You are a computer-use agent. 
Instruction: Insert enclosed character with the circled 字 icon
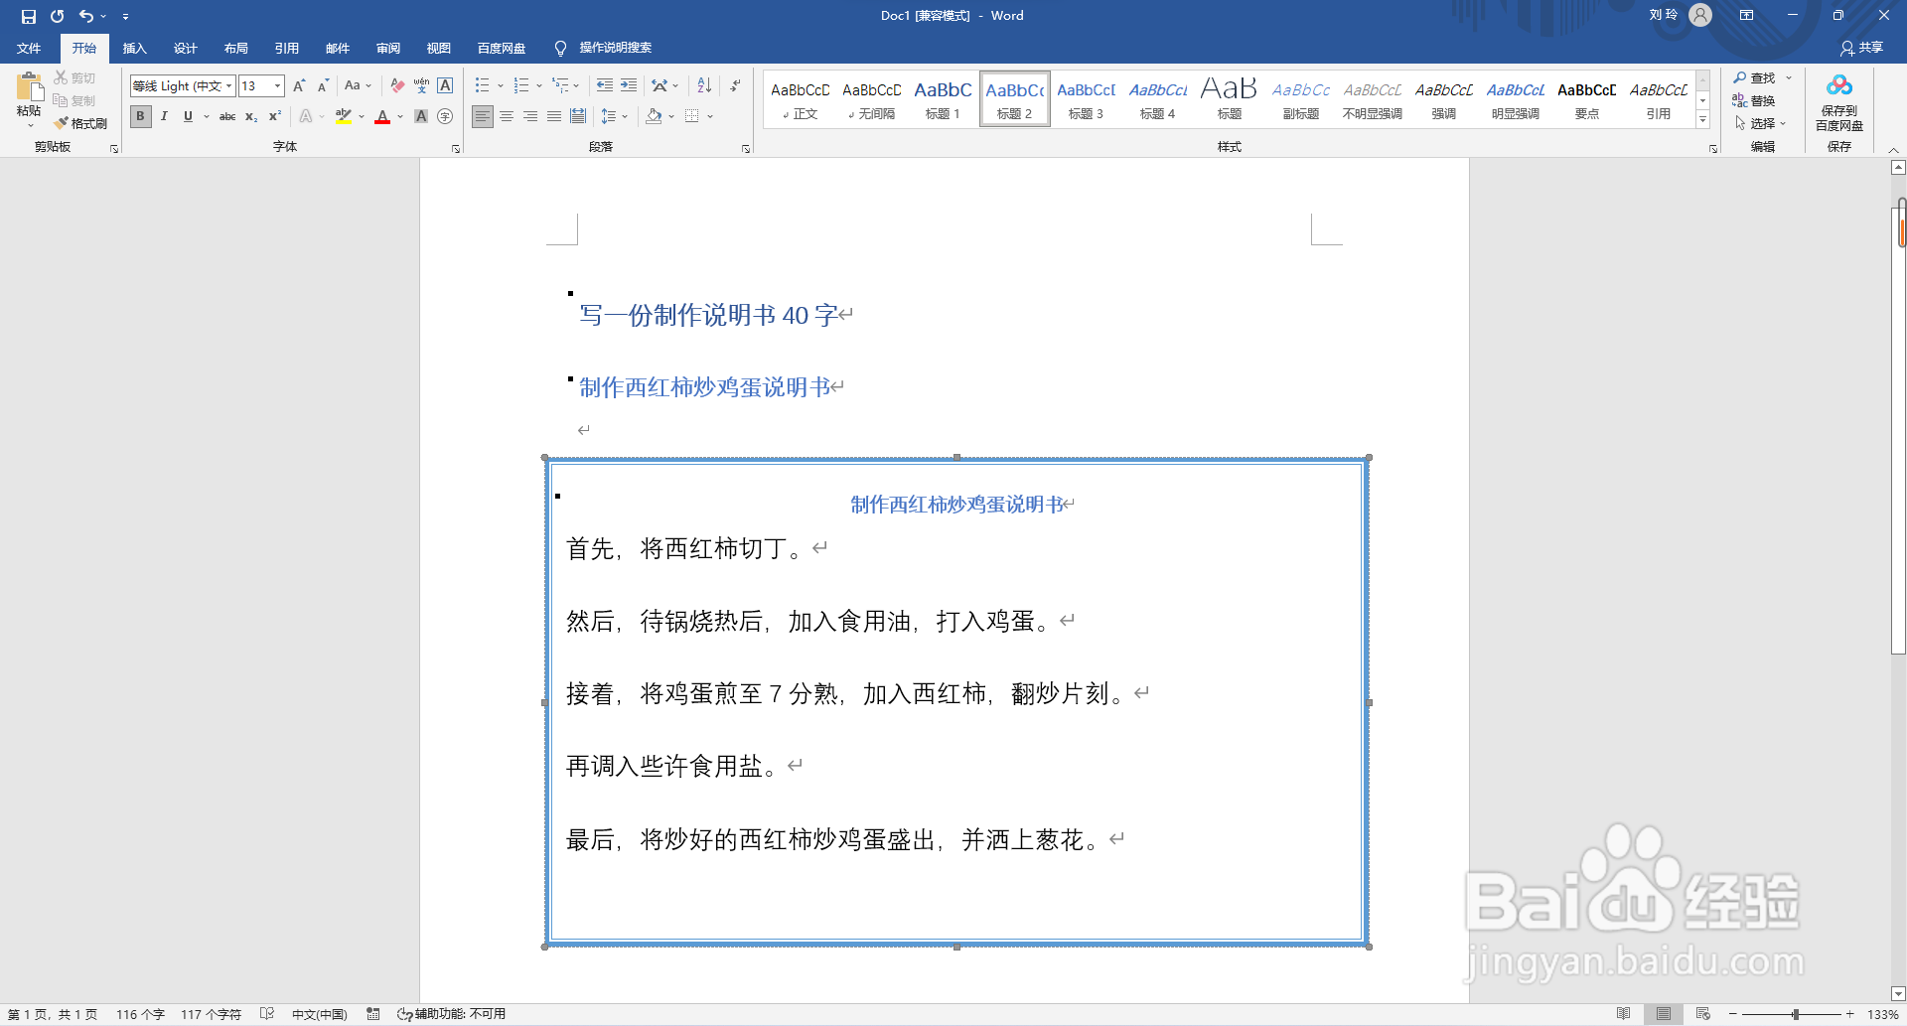click(445, 116)
